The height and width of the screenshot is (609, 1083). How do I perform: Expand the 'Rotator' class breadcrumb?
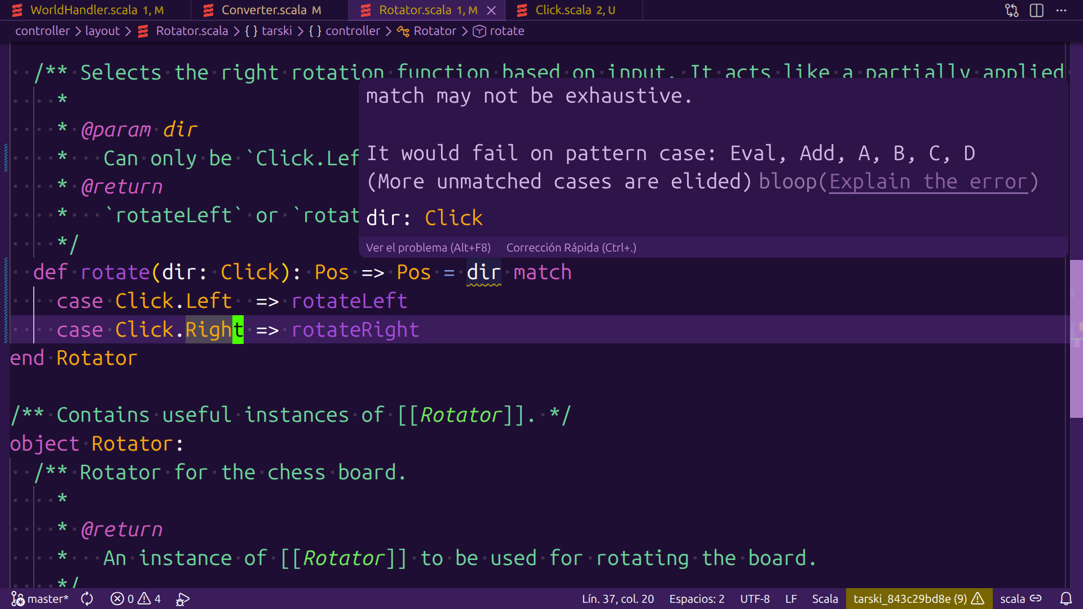434,31
